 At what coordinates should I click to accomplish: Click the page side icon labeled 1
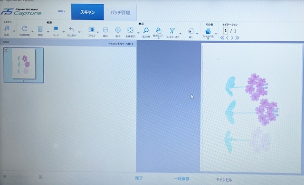191,31
